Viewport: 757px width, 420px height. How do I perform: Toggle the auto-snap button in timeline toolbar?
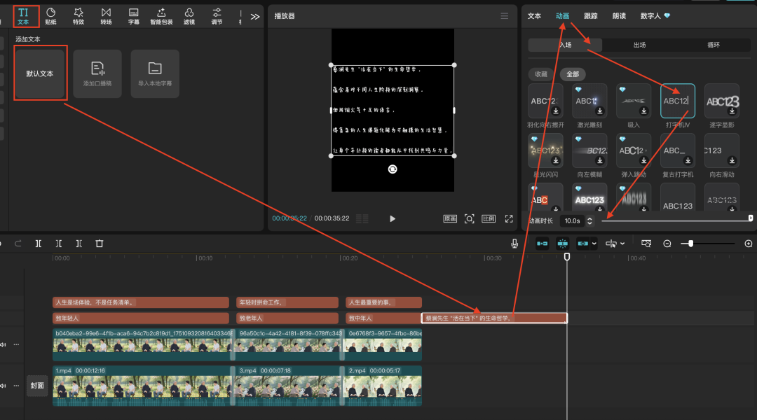562,243
